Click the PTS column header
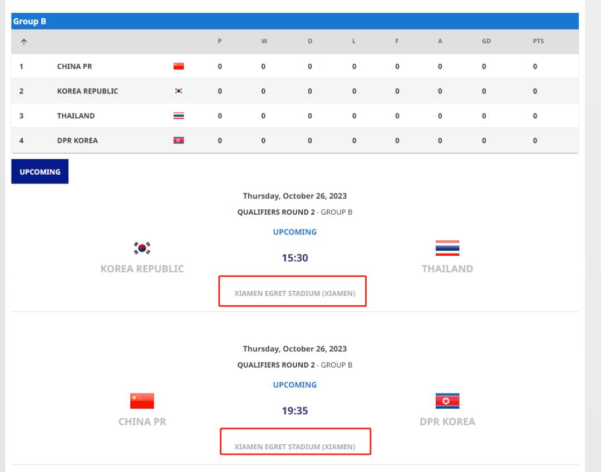This screenshot has height=472, width=601. coord(538,41)
